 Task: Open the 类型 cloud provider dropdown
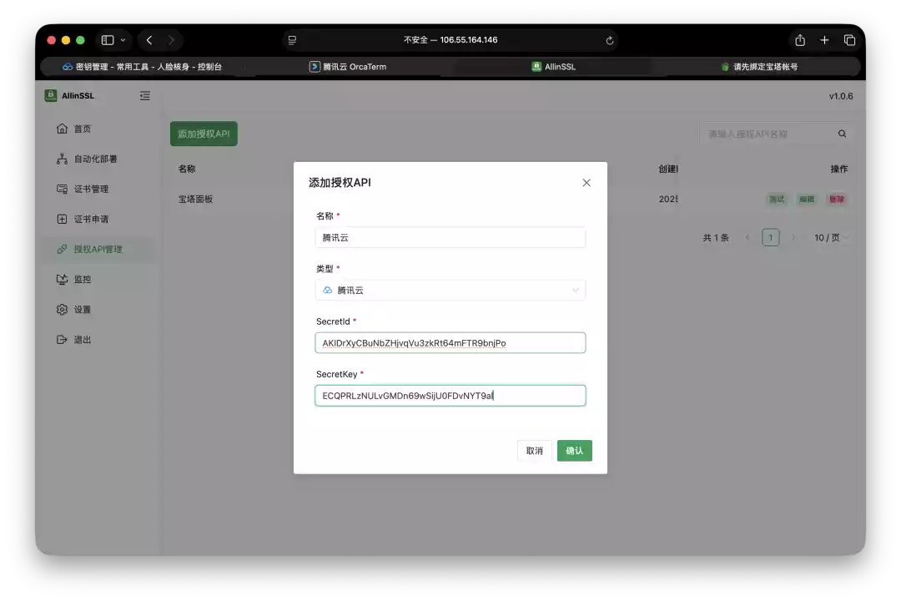pyautogui.click(x=575, y=290)
